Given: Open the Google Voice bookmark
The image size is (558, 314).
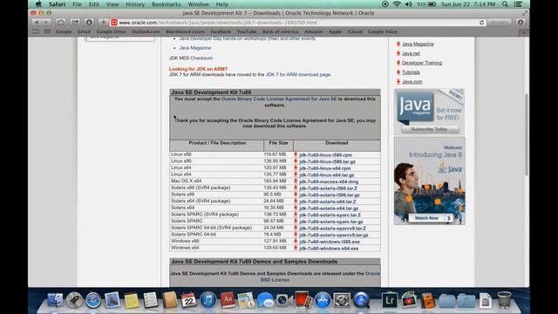Looking at the screenshot, I should click(383, 31).
